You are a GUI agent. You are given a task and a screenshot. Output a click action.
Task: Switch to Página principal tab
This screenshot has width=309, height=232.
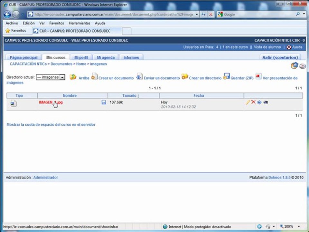point(23,57)
